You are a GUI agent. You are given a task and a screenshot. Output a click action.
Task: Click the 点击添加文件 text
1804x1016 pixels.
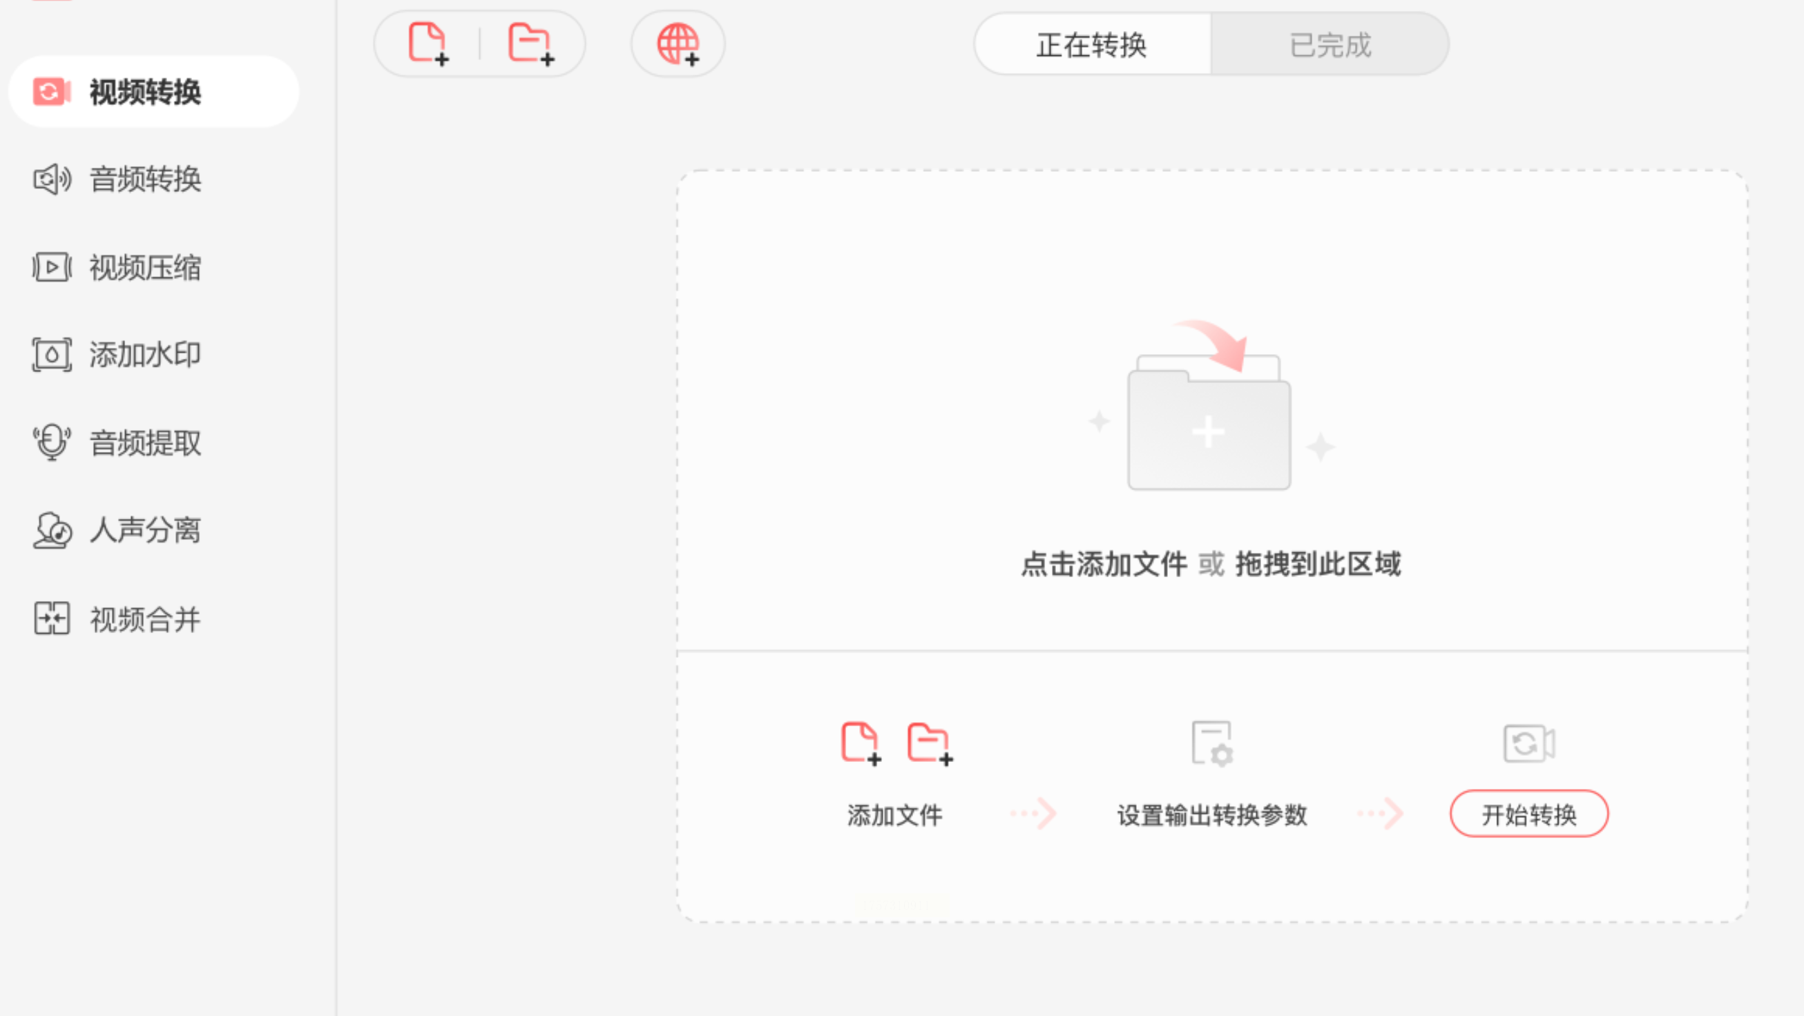pos(1104,564)
